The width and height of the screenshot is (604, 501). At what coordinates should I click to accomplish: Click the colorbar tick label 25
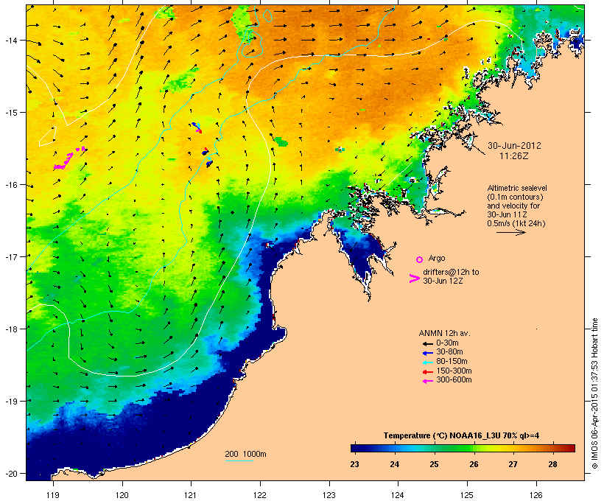click(434, 464)
